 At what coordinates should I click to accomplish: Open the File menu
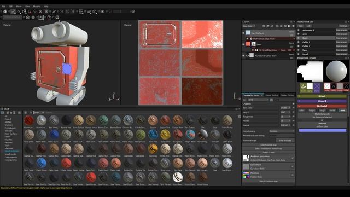click(x=3, y=6)
